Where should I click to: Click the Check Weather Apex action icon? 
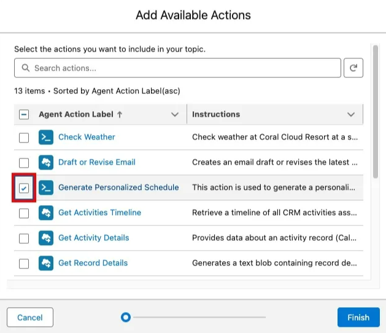pyautogui.click(x=46, y=137)
